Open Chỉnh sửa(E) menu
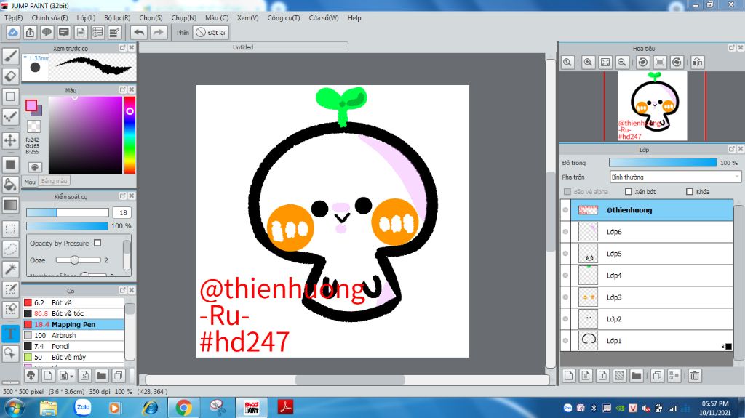 tap(49, 17)
